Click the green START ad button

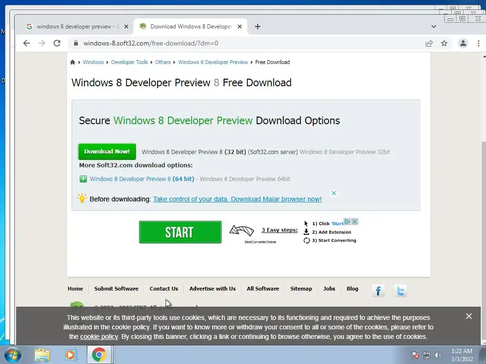[x=180, y=232]
